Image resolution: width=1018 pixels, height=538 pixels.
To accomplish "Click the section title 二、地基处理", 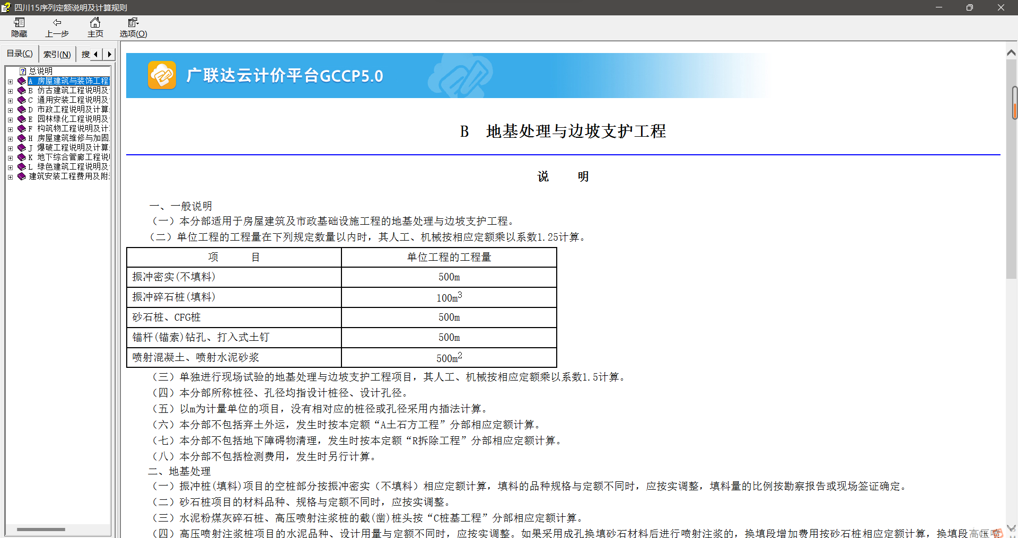I will click(179, 471).
